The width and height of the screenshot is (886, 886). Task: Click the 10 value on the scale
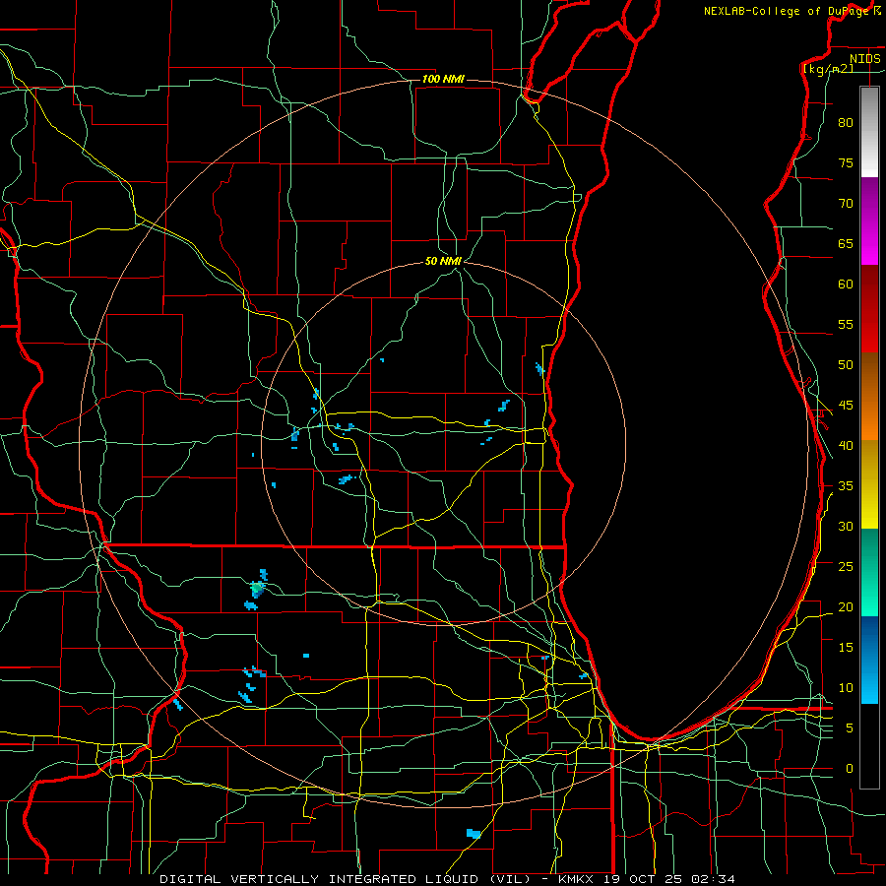coord(846,688)
